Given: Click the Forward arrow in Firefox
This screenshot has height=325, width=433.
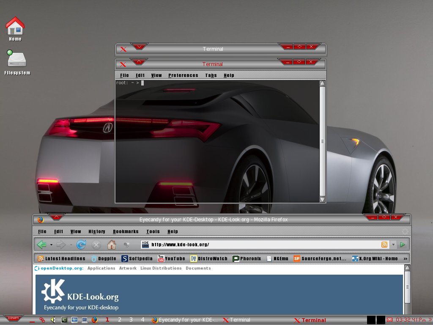Looking at the screenshot, I should click(61, 245).
